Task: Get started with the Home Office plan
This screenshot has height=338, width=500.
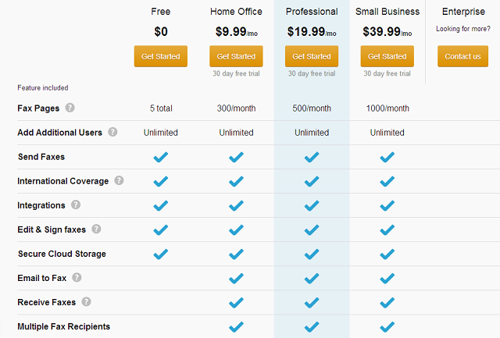Action: pyautogui.click(x=236, y=56)
